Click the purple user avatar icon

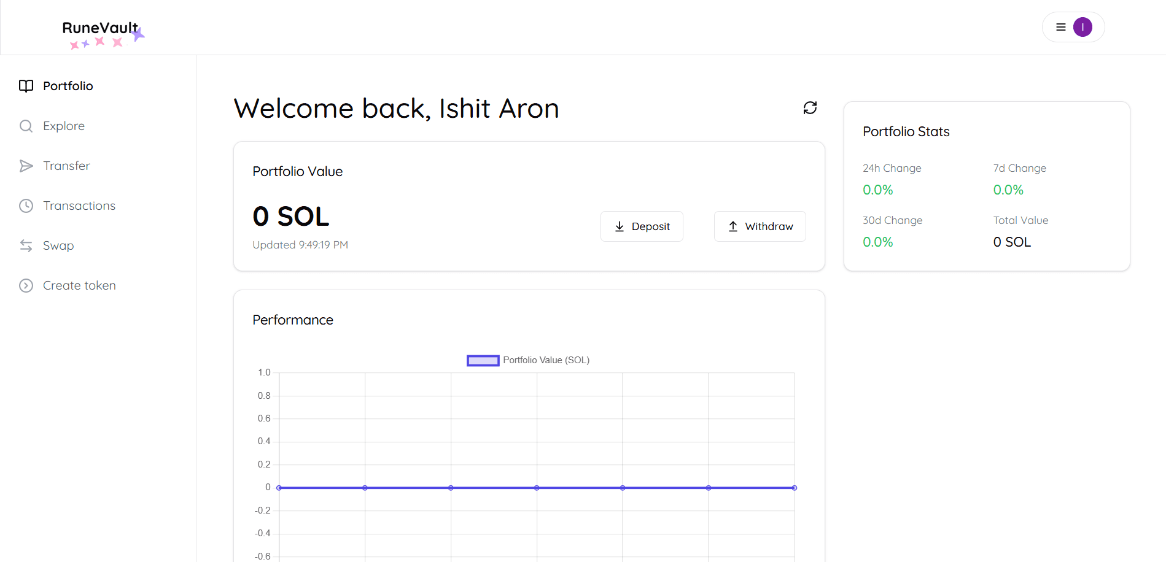point(1082,27)
